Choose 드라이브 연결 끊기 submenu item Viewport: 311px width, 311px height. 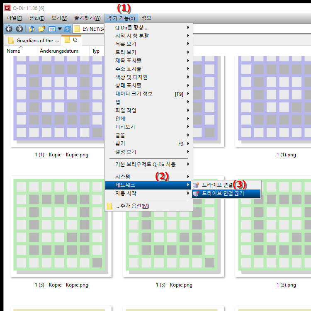tap(226, 193)
